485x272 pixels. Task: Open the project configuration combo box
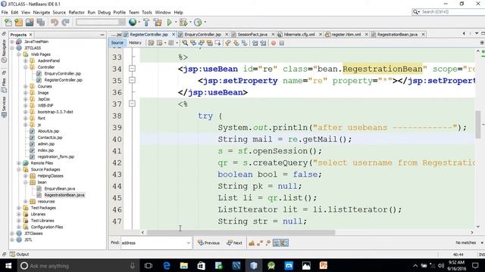coord(101,22)
